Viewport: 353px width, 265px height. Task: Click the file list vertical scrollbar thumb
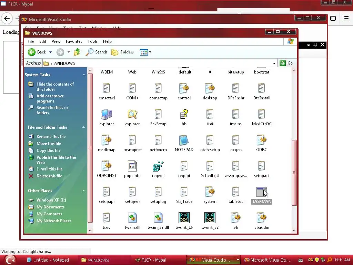pos(294,173)
